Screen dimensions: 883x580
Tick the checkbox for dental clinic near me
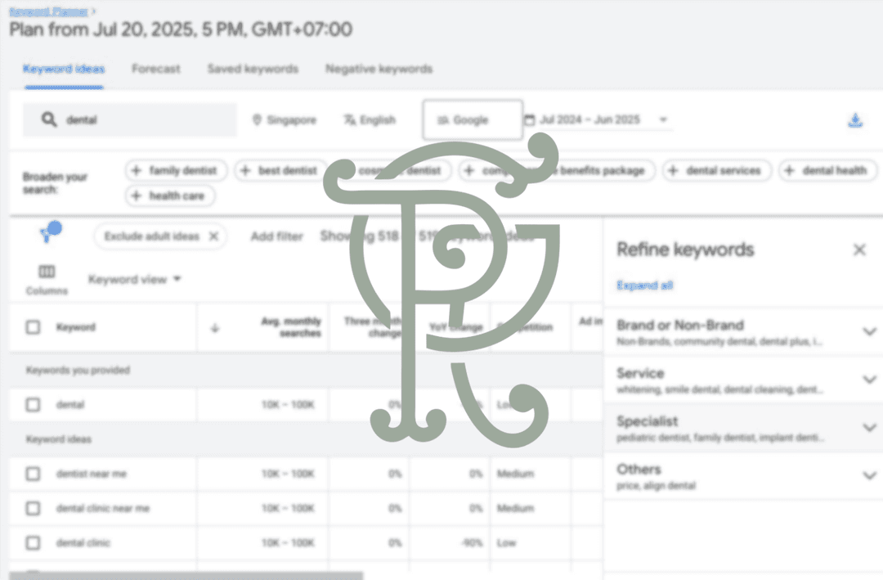click(34, 508)
